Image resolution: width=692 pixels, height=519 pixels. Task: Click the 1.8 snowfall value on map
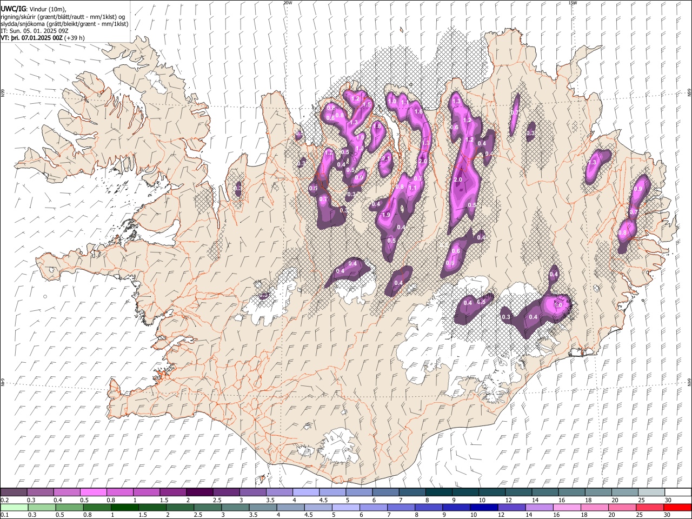tap(377, 126)
